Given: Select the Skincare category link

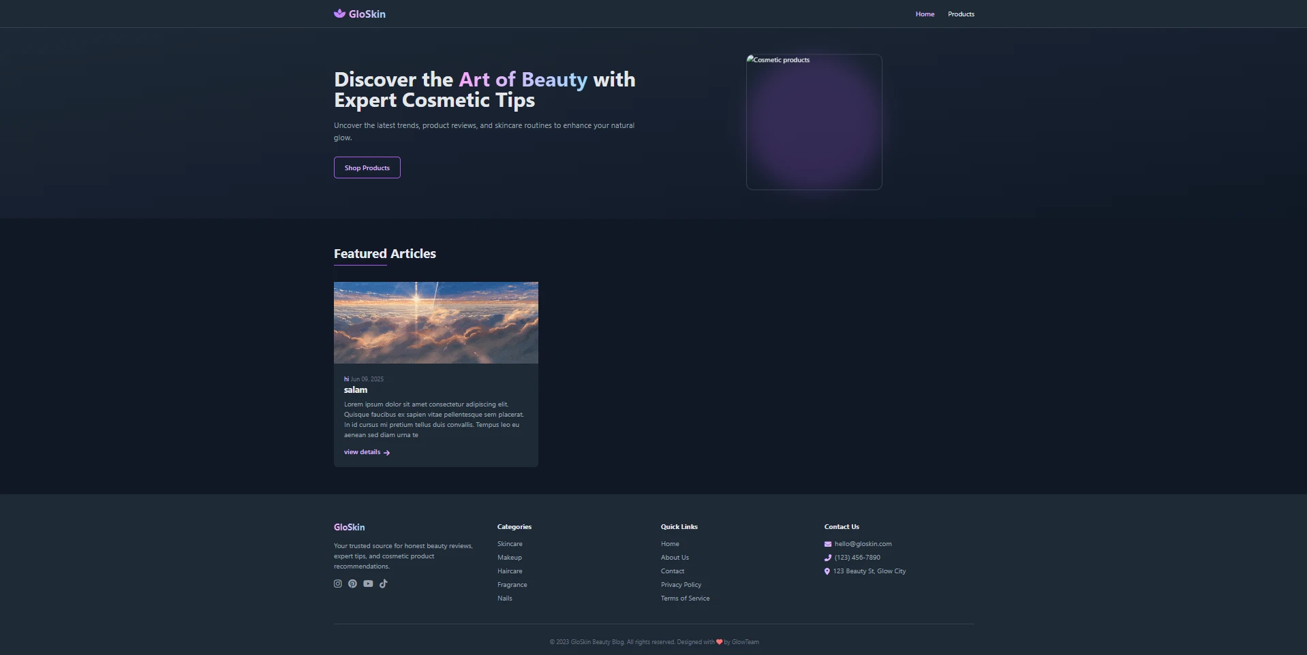Looking at the screenshot, I should click(x=510, y=544).
